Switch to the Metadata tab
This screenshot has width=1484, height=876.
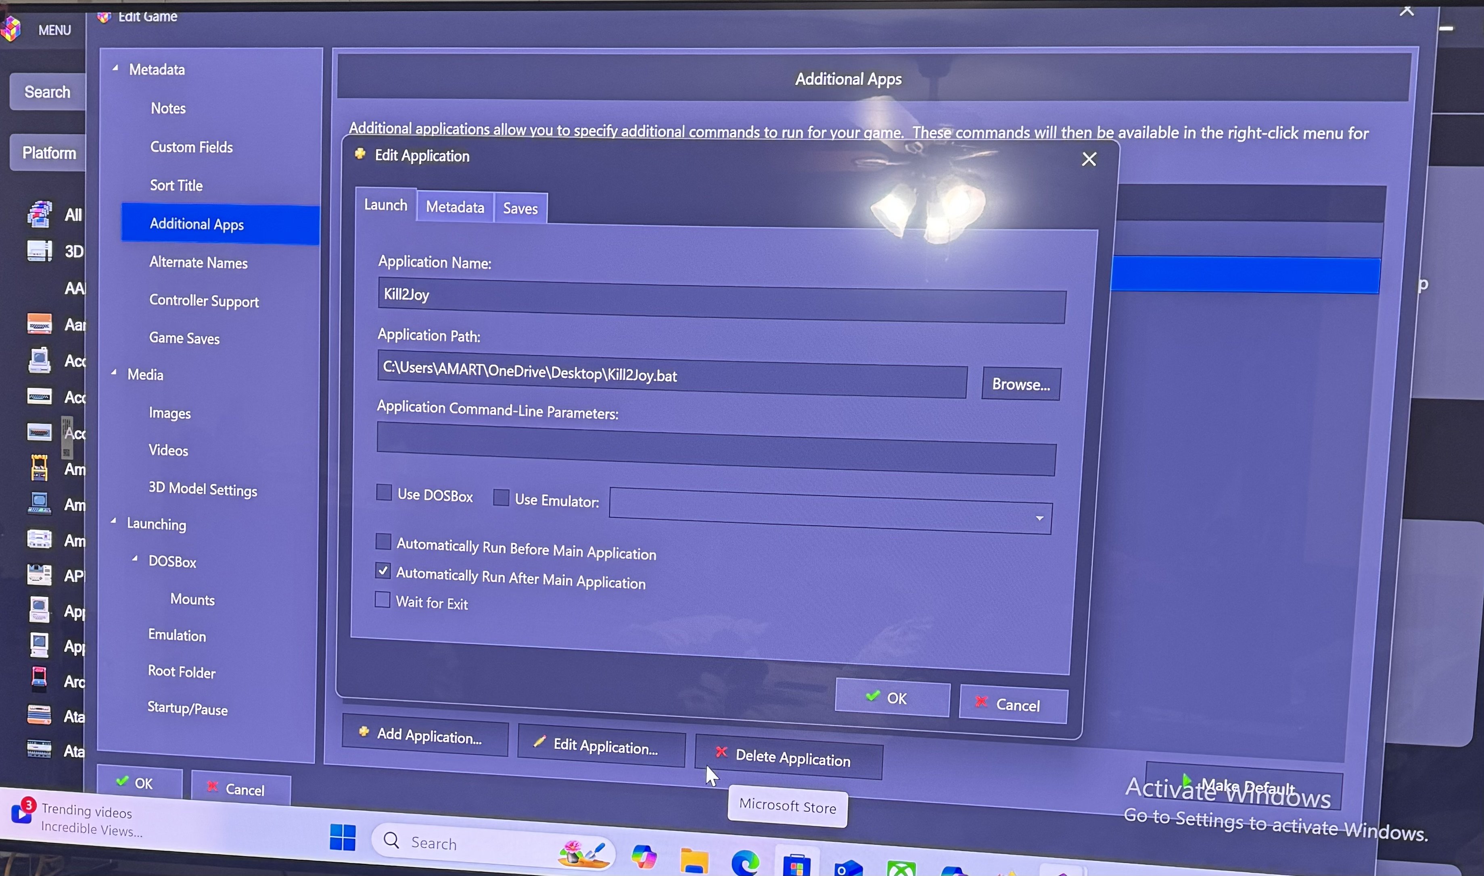point(455,207)
